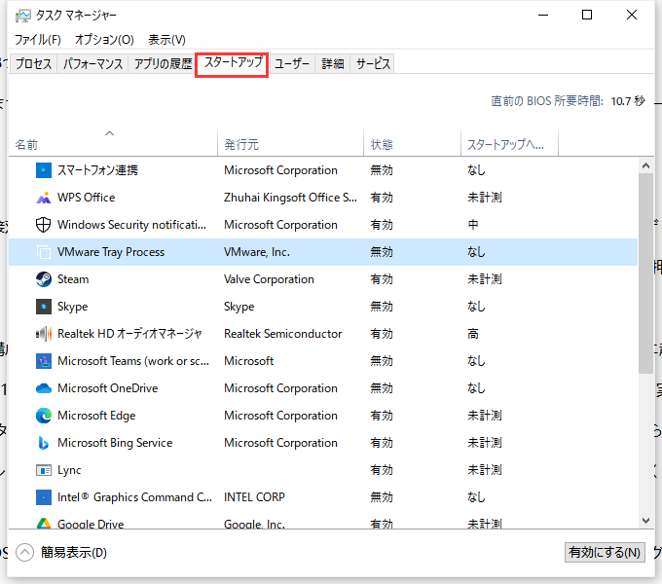The height and width of the screenshot is (584, 662).
Task: Click the 未計測 impact of Microsoft Edge
Action: pos(485,416)
